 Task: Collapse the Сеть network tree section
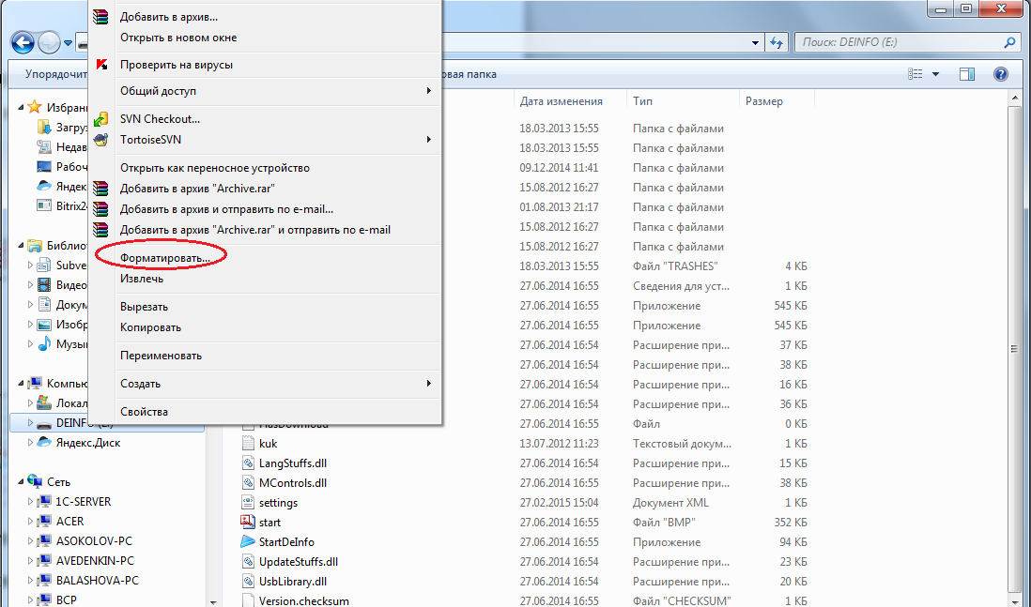point(21,482)
